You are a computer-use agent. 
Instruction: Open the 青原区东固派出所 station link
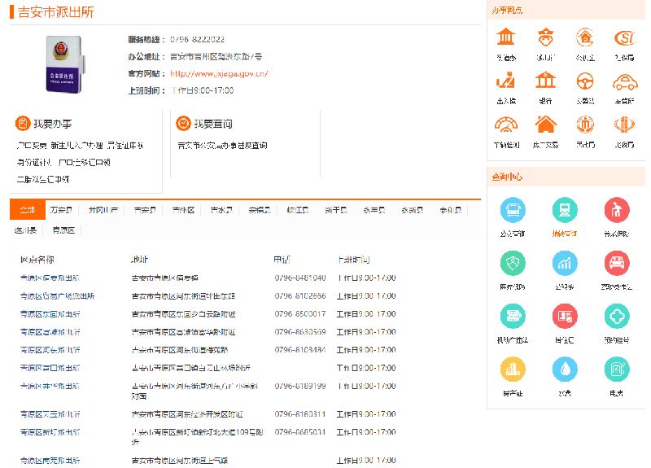tap(50, 314)
